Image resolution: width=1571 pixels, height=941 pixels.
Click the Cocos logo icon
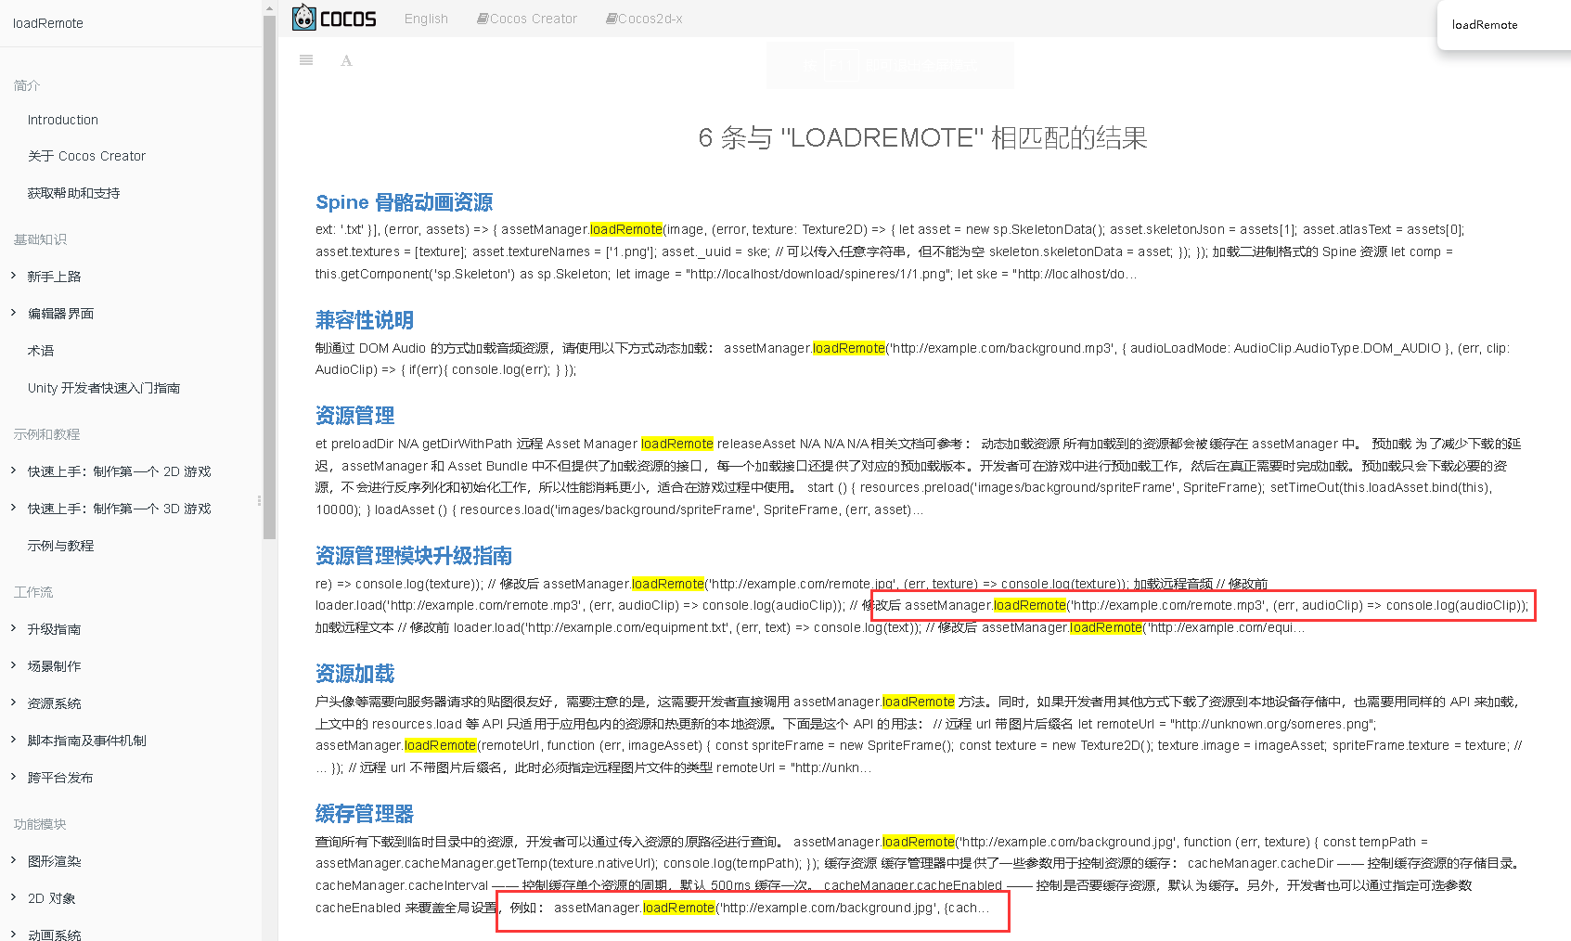[x=303, y=17]
